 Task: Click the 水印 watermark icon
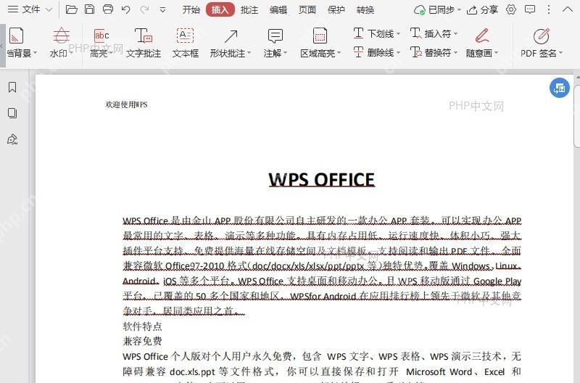point(61,36)
